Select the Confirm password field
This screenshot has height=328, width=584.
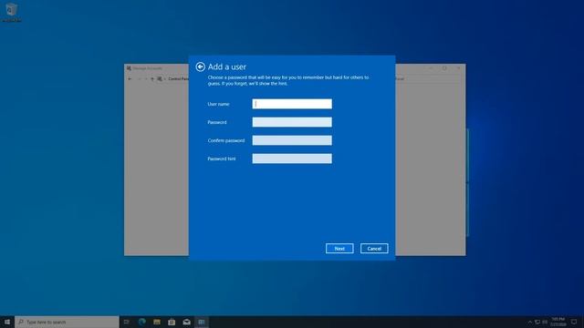click(x=292, y=140)
